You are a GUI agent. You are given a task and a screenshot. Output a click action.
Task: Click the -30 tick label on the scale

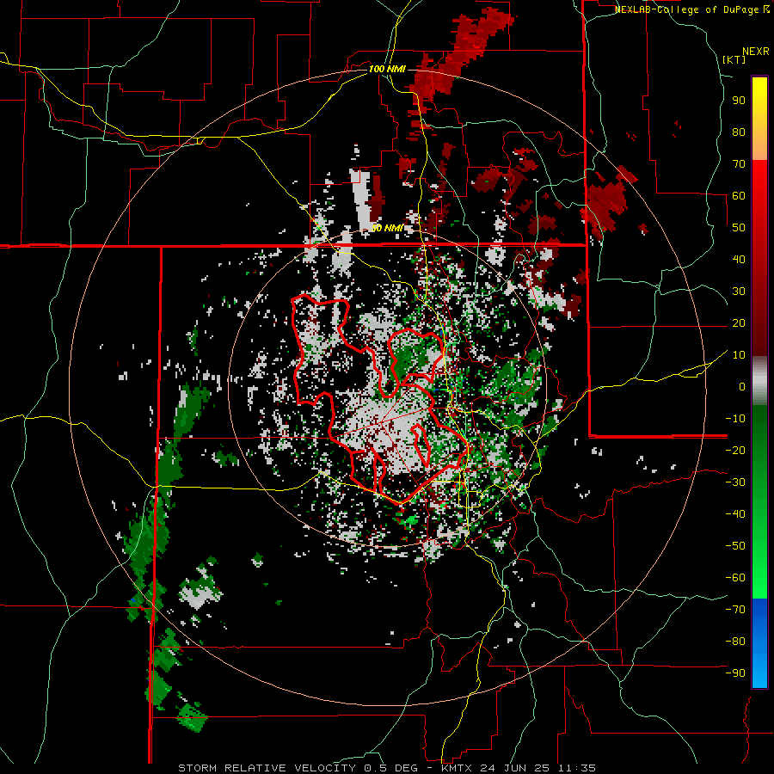pyautogui.click(x=735, y=482)
